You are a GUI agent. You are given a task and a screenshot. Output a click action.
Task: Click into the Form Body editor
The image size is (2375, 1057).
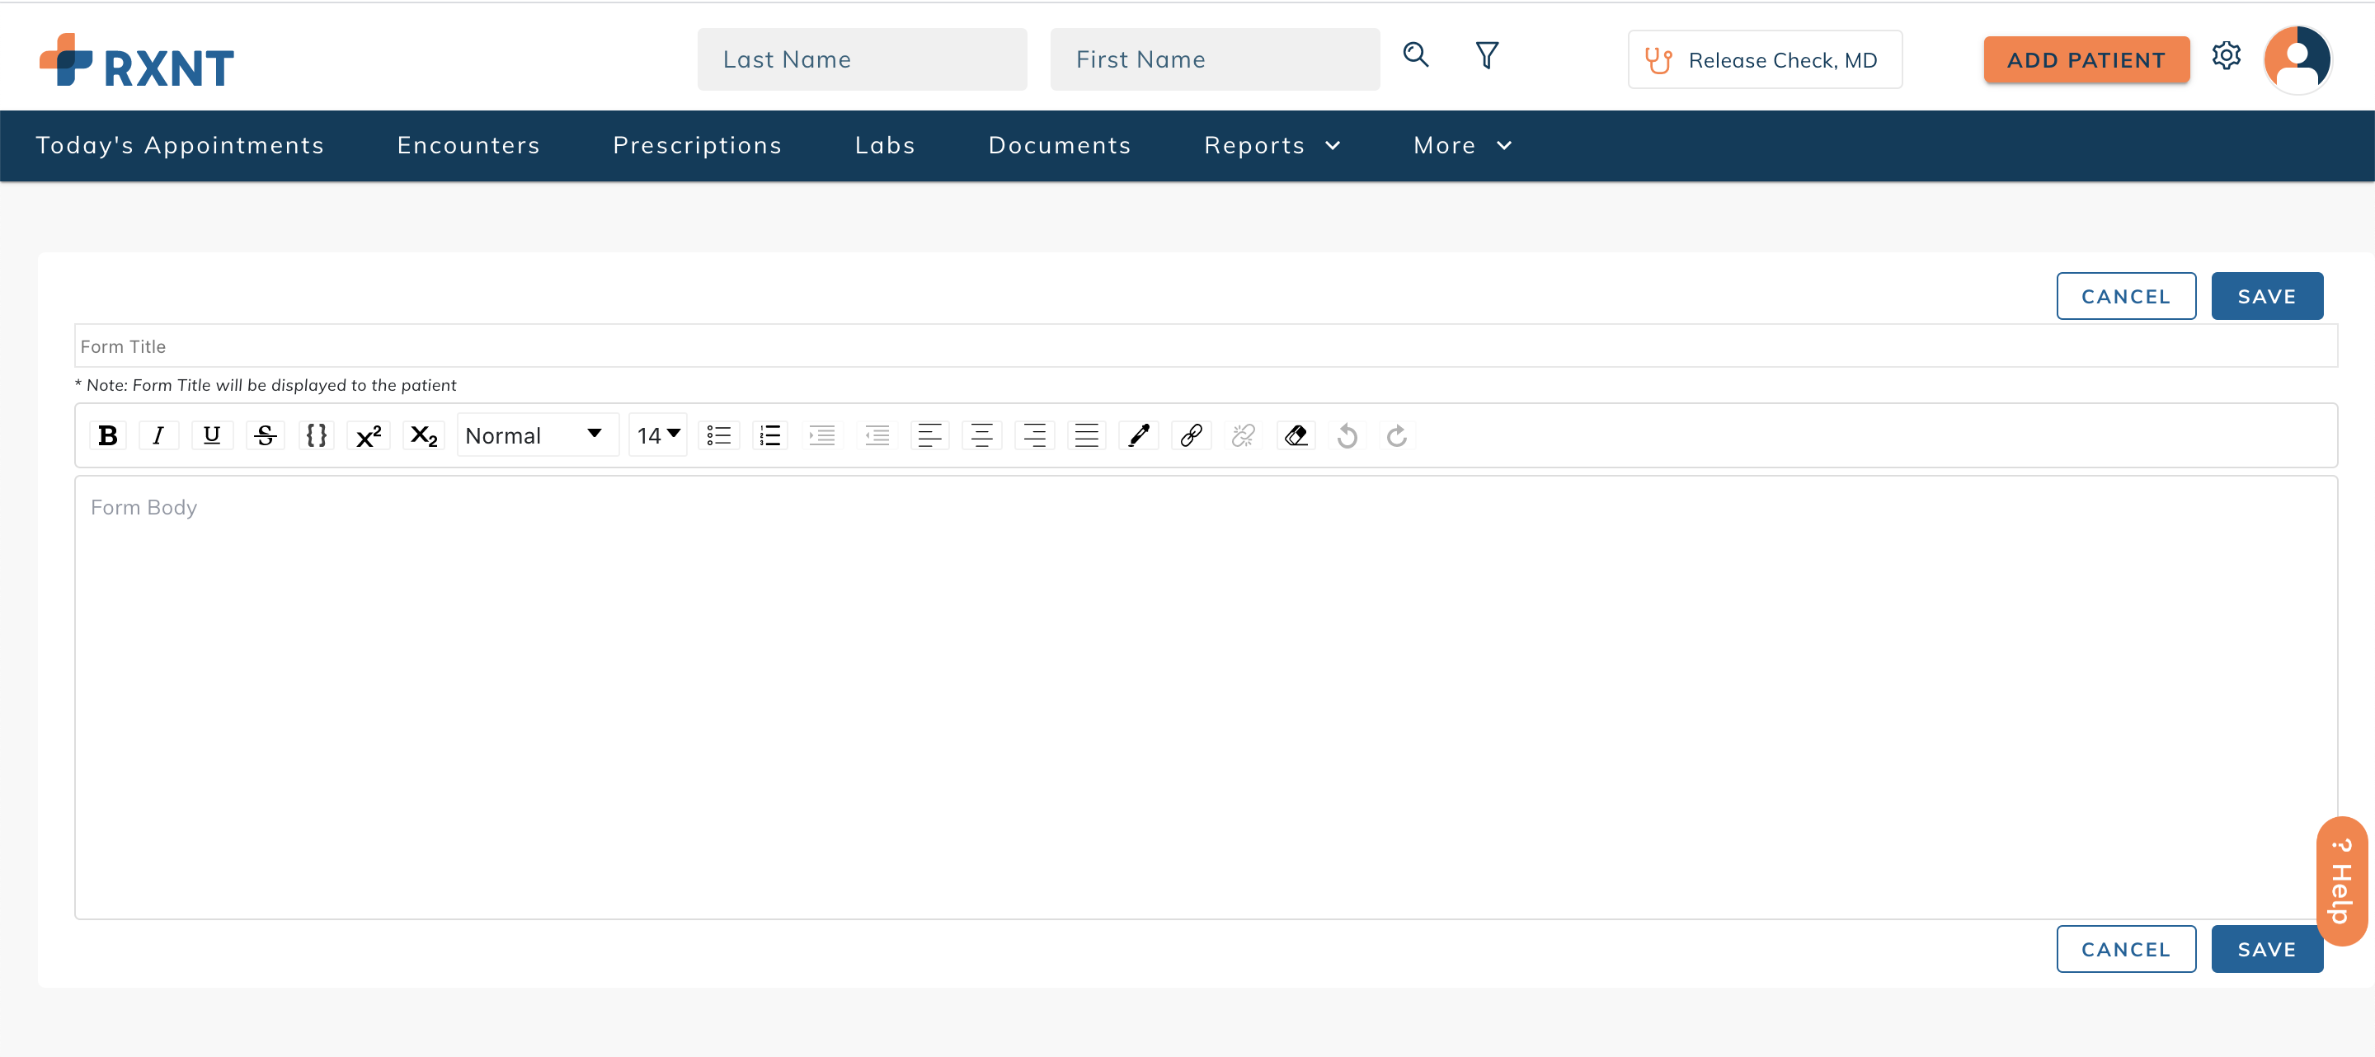point(1206,698)
